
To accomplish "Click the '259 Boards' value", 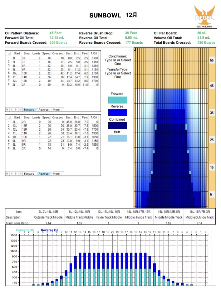I will click(x=58, y=42).
